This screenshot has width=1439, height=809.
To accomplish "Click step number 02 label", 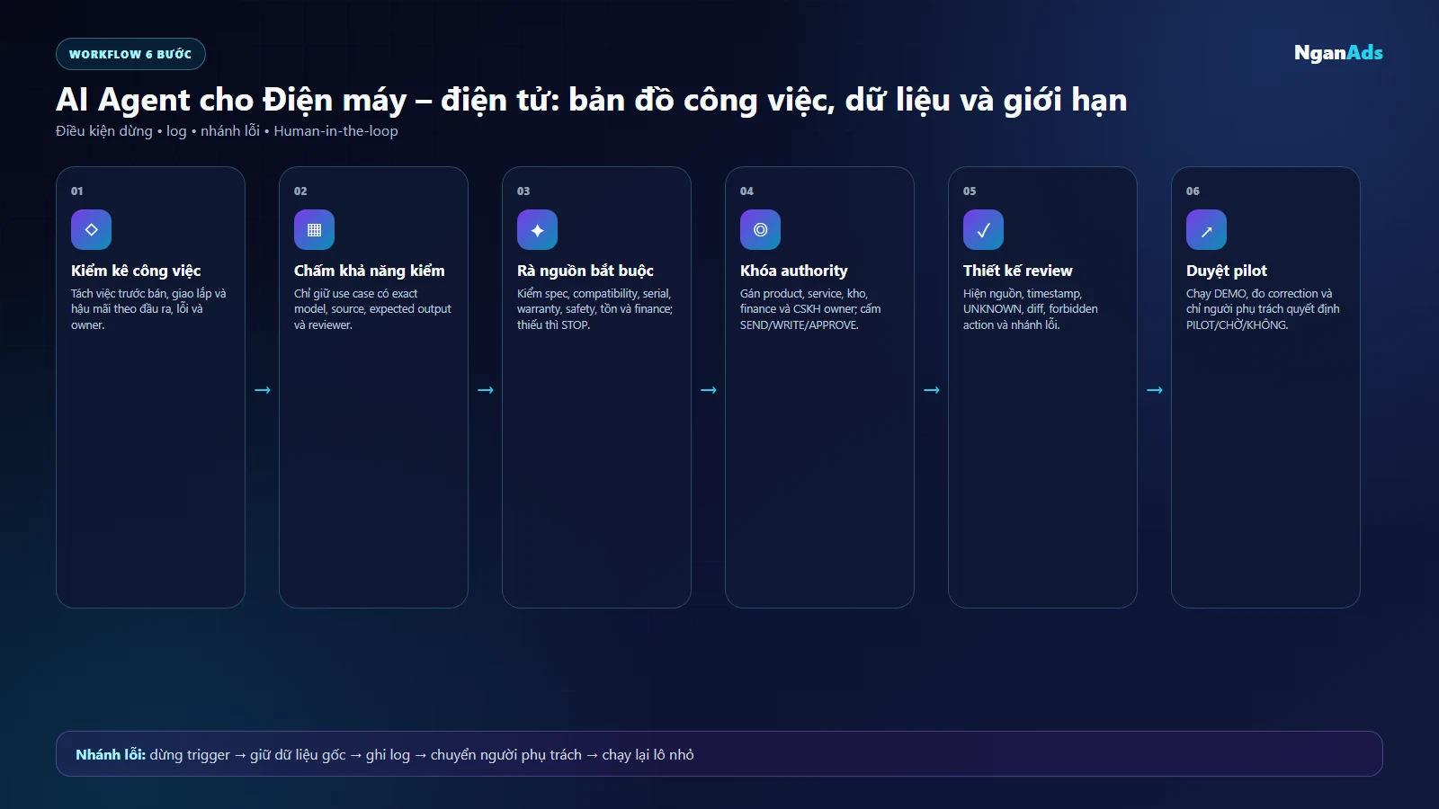I will coord(300,191).
